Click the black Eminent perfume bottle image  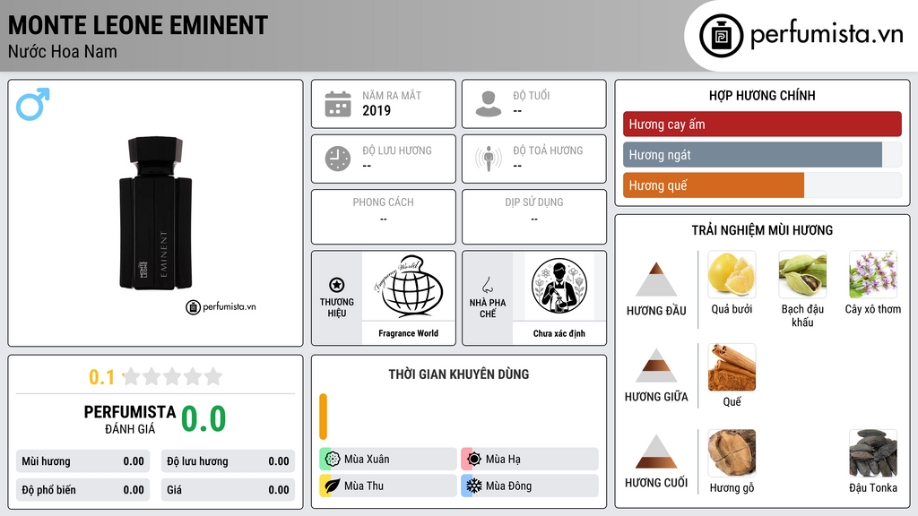point(156,213)
